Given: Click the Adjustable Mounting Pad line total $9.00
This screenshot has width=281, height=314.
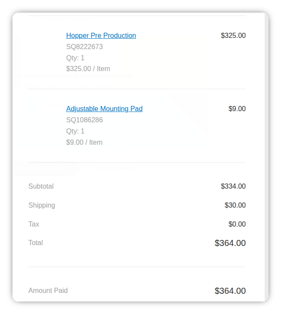Looking at the screenshot, I should (237, 109).
